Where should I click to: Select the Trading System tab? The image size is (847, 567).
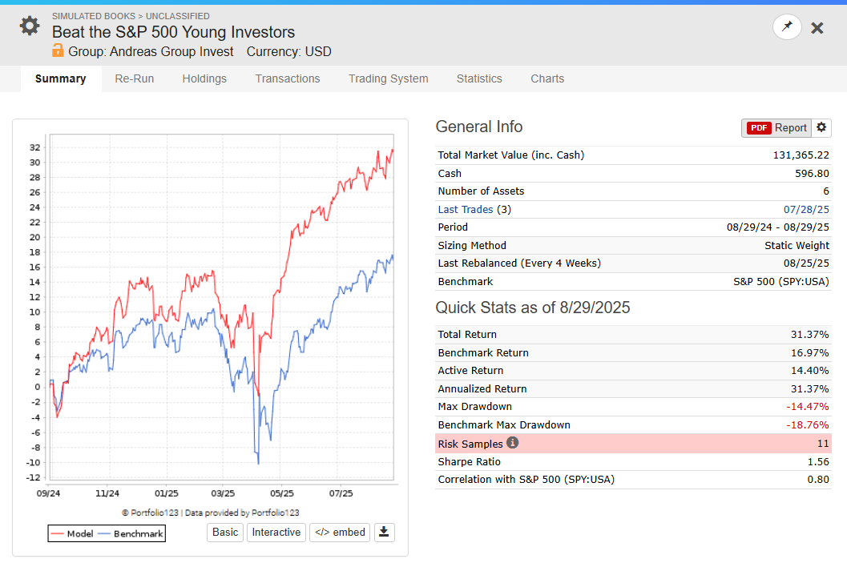pos(388,78)
